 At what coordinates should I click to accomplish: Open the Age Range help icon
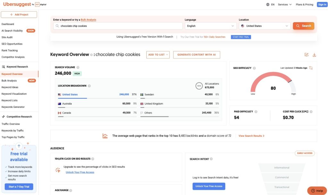pyautogui.click(x=71, y=191)
